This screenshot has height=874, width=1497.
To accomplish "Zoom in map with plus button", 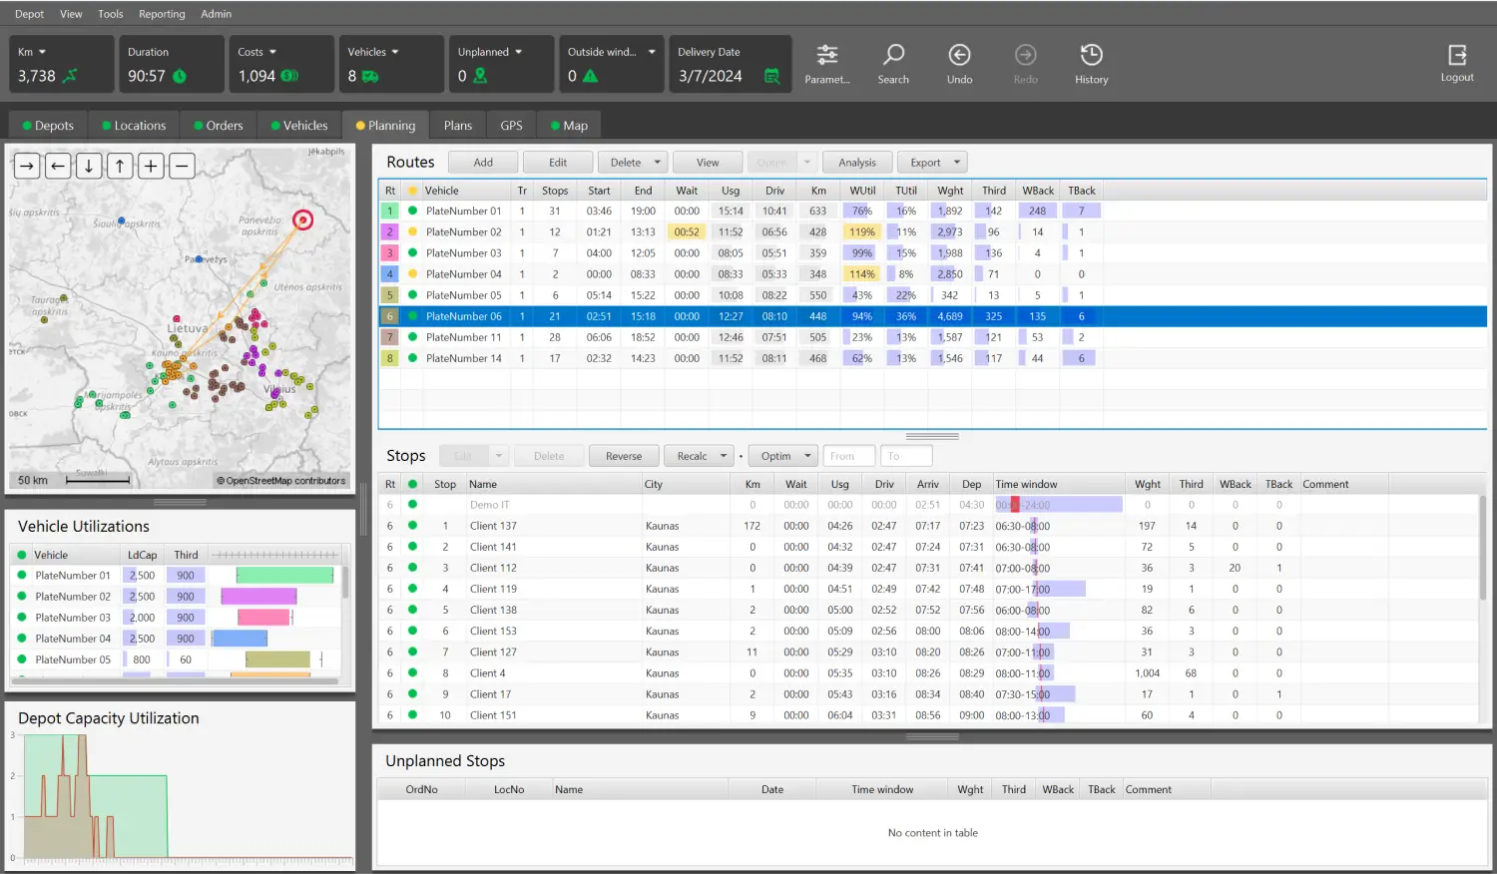I will click(151, 167).
